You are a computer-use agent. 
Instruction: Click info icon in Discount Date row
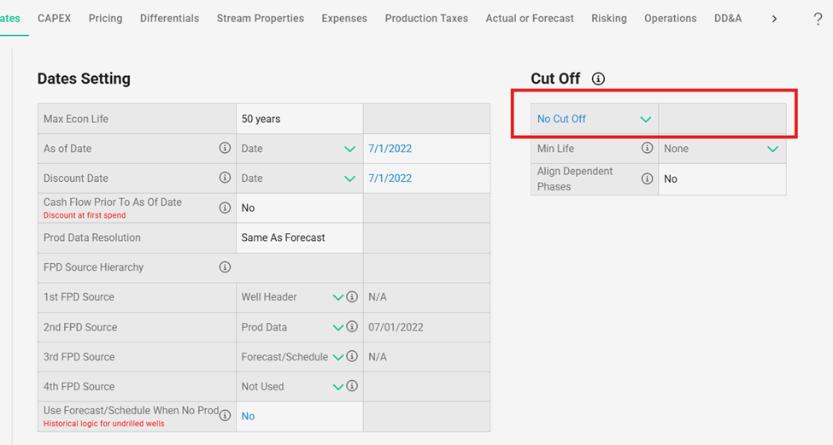225,179
